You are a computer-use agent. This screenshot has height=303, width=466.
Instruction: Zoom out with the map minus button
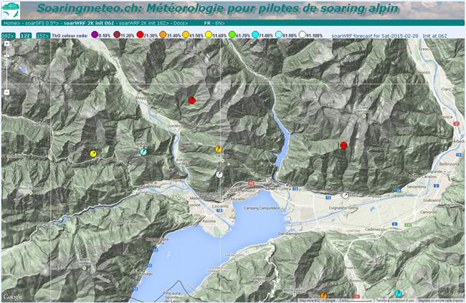(6, 92)
